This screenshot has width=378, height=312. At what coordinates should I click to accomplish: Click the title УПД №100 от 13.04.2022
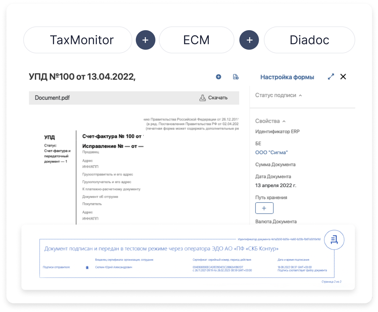[x=82, y=77]
